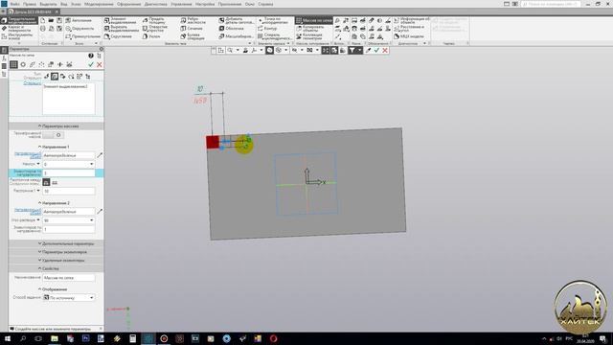Choose the Уклон tool
The width and height of the screenshot is (613, 345).
(151, 36)
